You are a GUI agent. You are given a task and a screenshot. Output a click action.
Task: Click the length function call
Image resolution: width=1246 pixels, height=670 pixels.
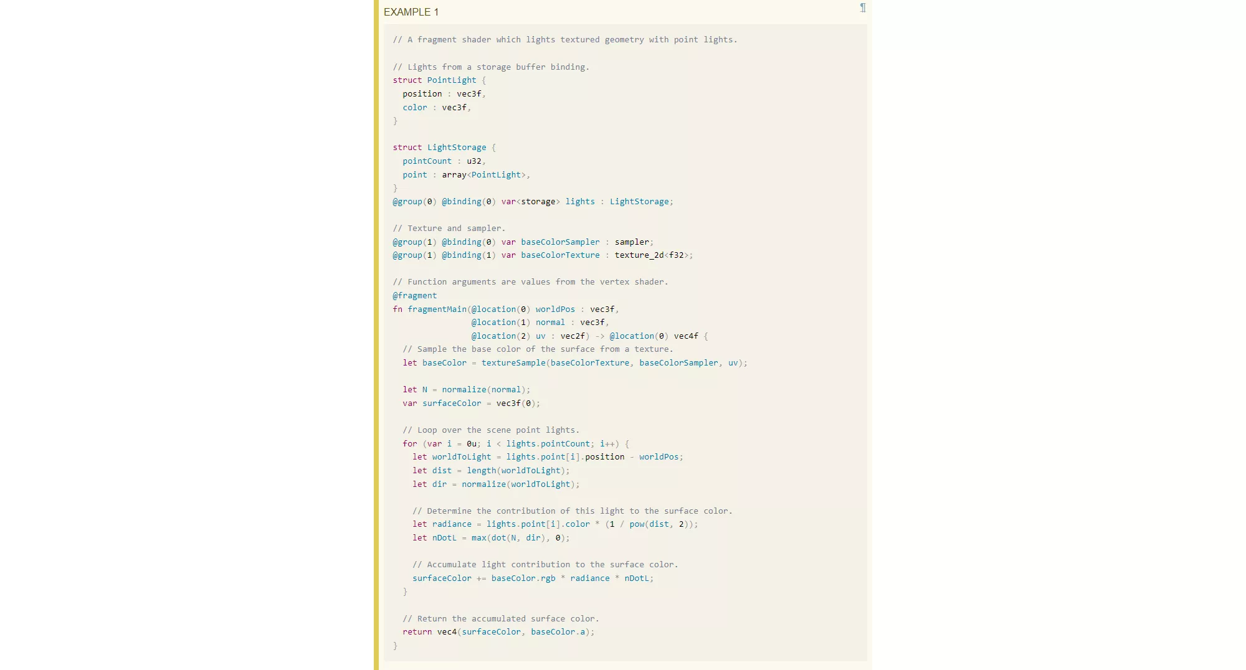[481, 471]
